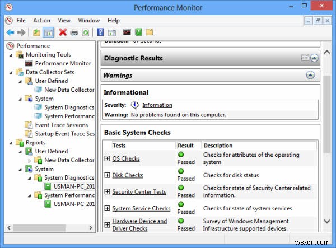Expand New Data Collector under Reports
The height and width of the screenshot is (248, 336).
(x=29, y=161)
